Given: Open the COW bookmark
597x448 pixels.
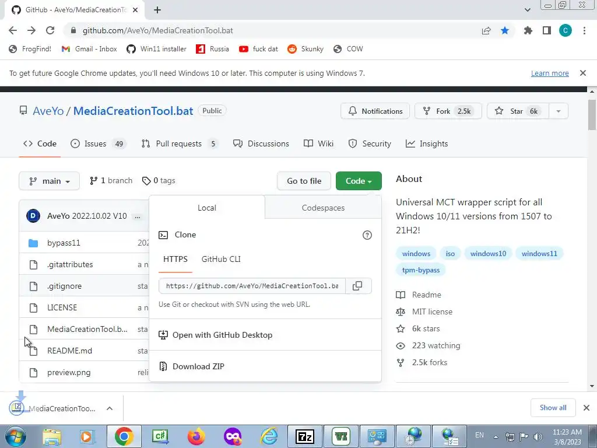Looking at the screenshot, I should pyautogui.click(x=349, y=49).
